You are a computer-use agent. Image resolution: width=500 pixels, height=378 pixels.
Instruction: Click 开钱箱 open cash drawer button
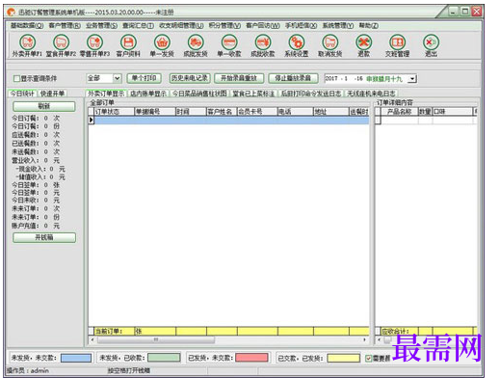(x=44, y=237)
